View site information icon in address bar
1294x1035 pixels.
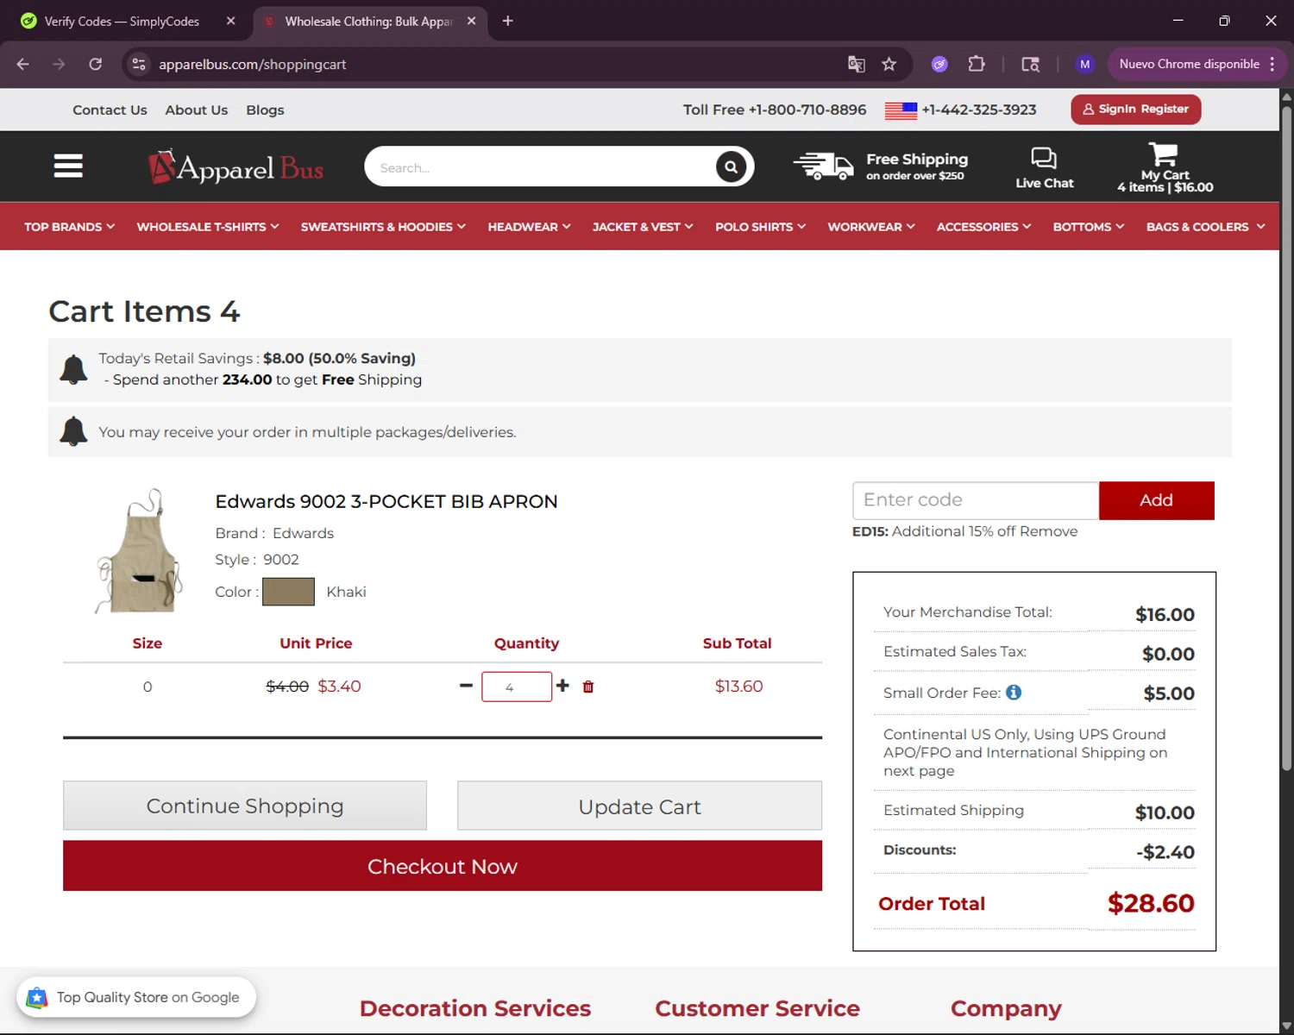[x=139, y=64]
